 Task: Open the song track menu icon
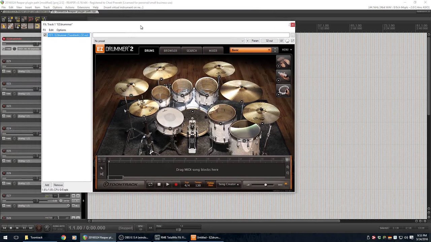[287, 160]
